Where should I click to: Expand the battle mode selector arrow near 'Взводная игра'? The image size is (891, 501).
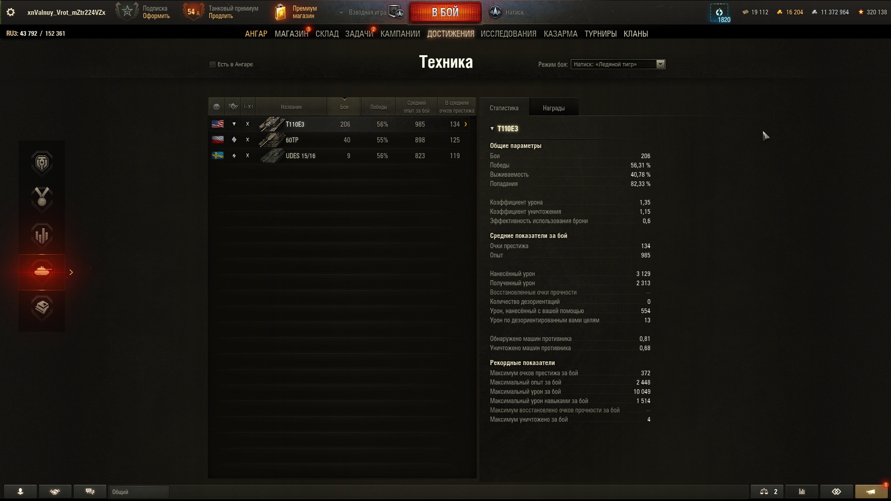point(342,13)
